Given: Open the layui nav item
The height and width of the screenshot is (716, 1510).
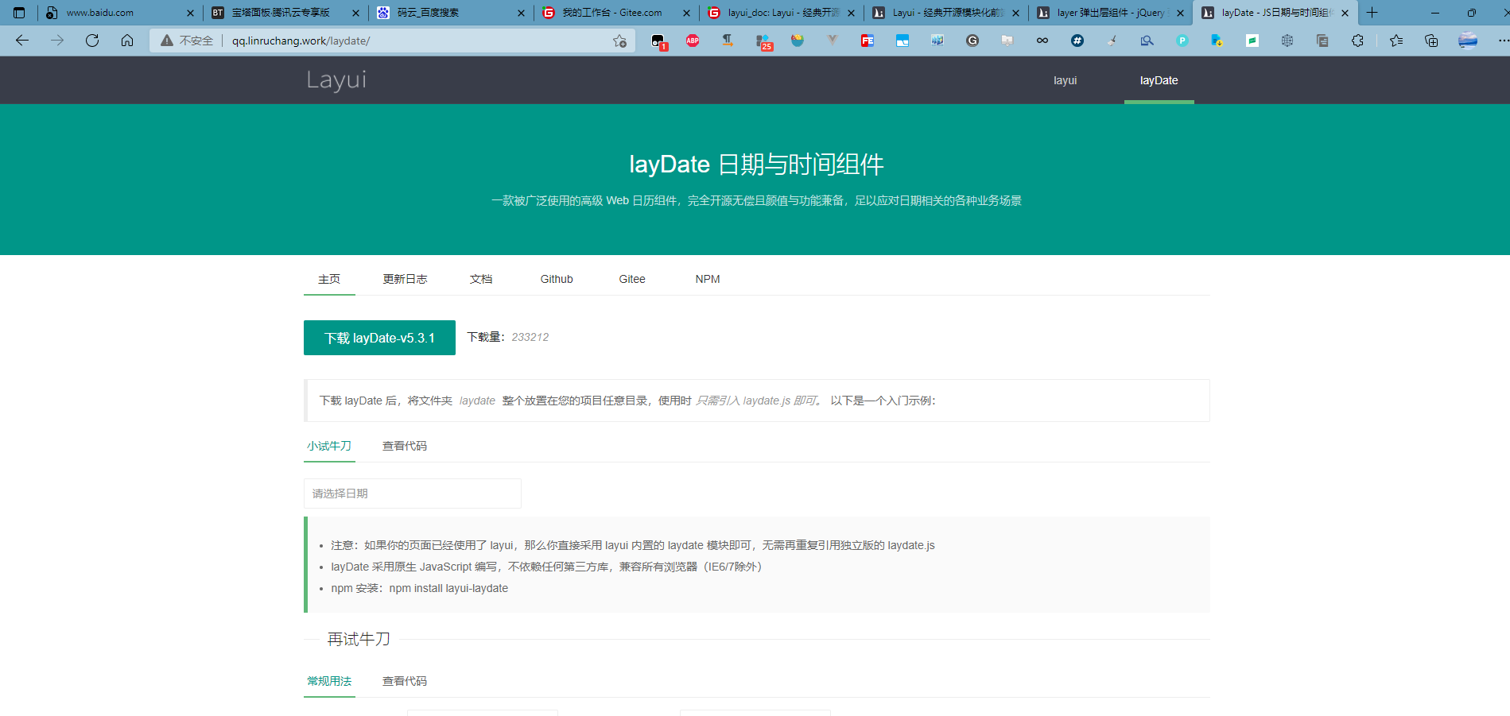Looking at the screenshot, I should click(1065, 80).
